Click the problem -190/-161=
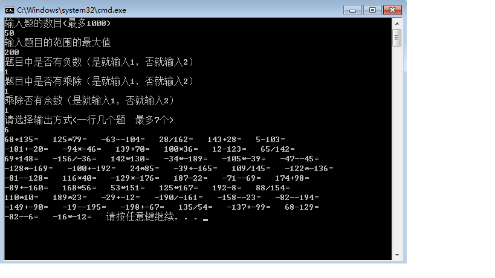 point(178,198)
